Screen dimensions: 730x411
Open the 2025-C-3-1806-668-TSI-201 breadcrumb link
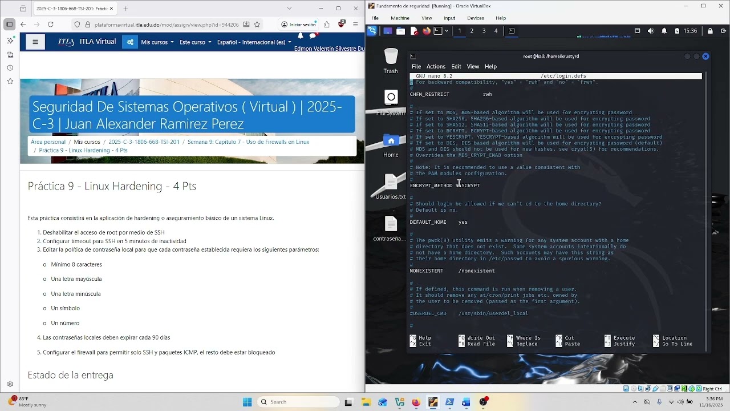pyautogui.click(x=144, y=142)
